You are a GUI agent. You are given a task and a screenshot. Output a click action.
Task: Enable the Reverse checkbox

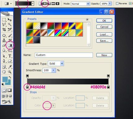(117, 3)
